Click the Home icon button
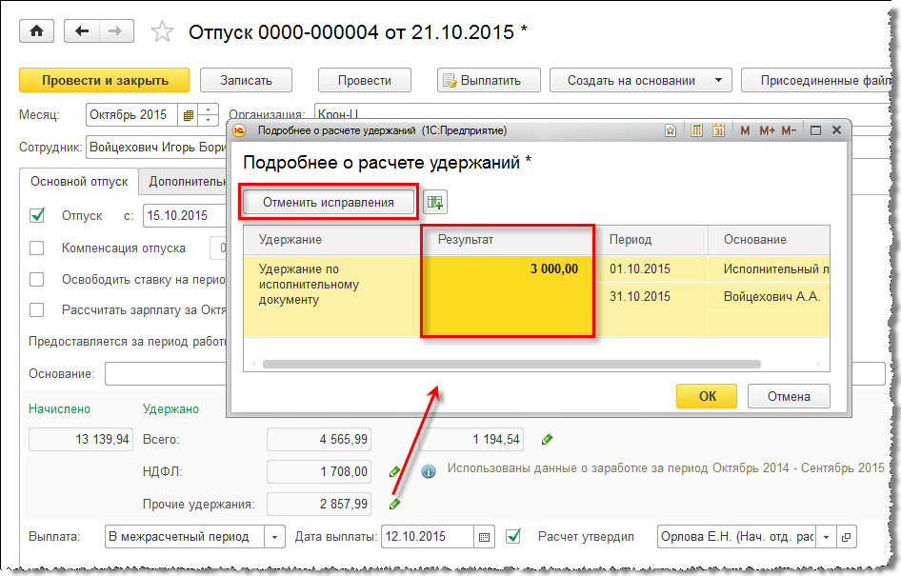 [x=37, y=31]
